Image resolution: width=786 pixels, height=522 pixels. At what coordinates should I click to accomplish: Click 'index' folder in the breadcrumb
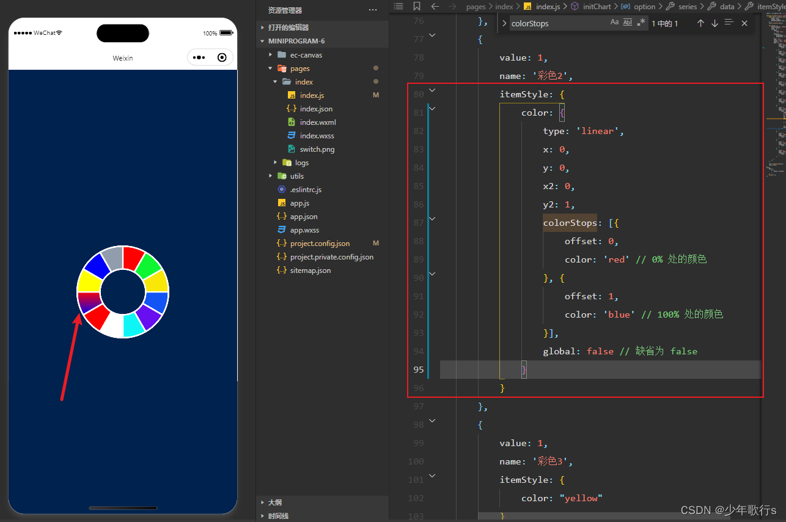504,7
